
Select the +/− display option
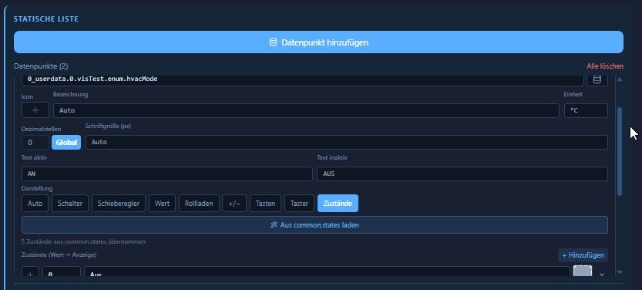234,204
